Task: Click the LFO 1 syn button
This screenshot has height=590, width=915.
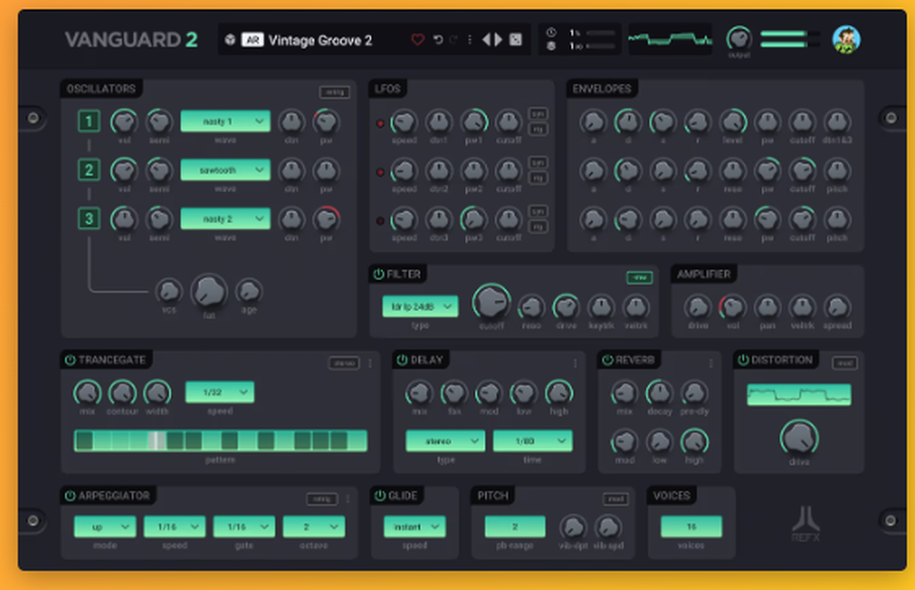Action: 538,113
